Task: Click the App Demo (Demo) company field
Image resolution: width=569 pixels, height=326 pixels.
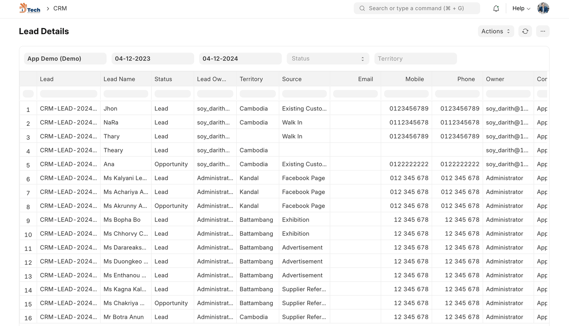Action: [x=65, y=59]
